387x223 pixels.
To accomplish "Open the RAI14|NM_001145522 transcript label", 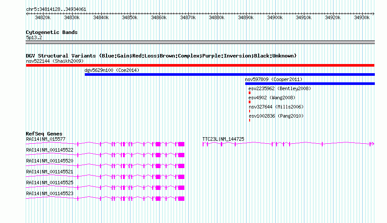I will pyautogui.click(x=50, y=150).
